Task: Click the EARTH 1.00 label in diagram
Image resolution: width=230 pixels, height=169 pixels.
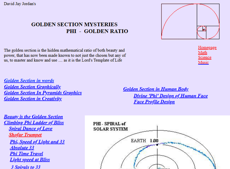Action: pos(145,141)
